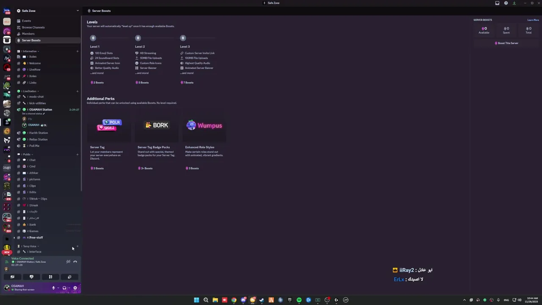Image resolution: width=542 pixels, height=305 pixels.
Task: Add channel to Public category
Action: pos(77,154)
